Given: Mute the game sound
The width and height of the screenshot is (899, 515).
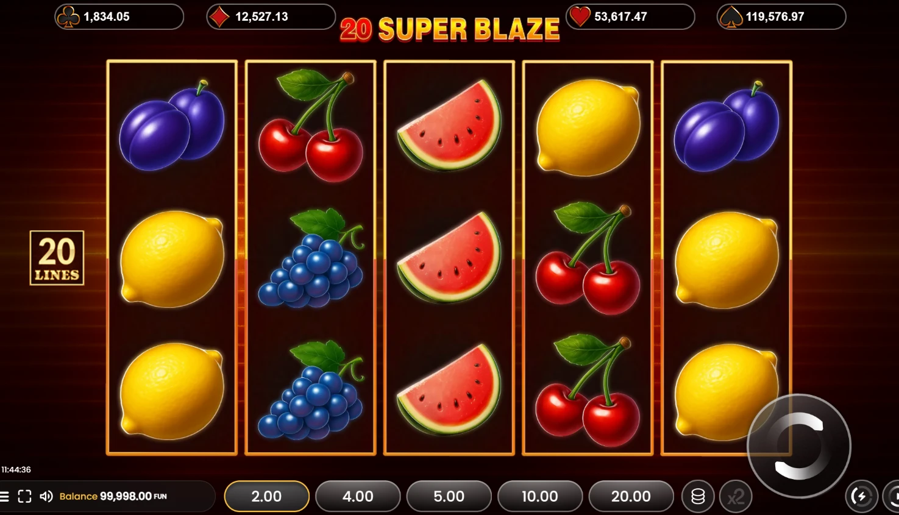Looking at the screenshot, I should 46,496.
